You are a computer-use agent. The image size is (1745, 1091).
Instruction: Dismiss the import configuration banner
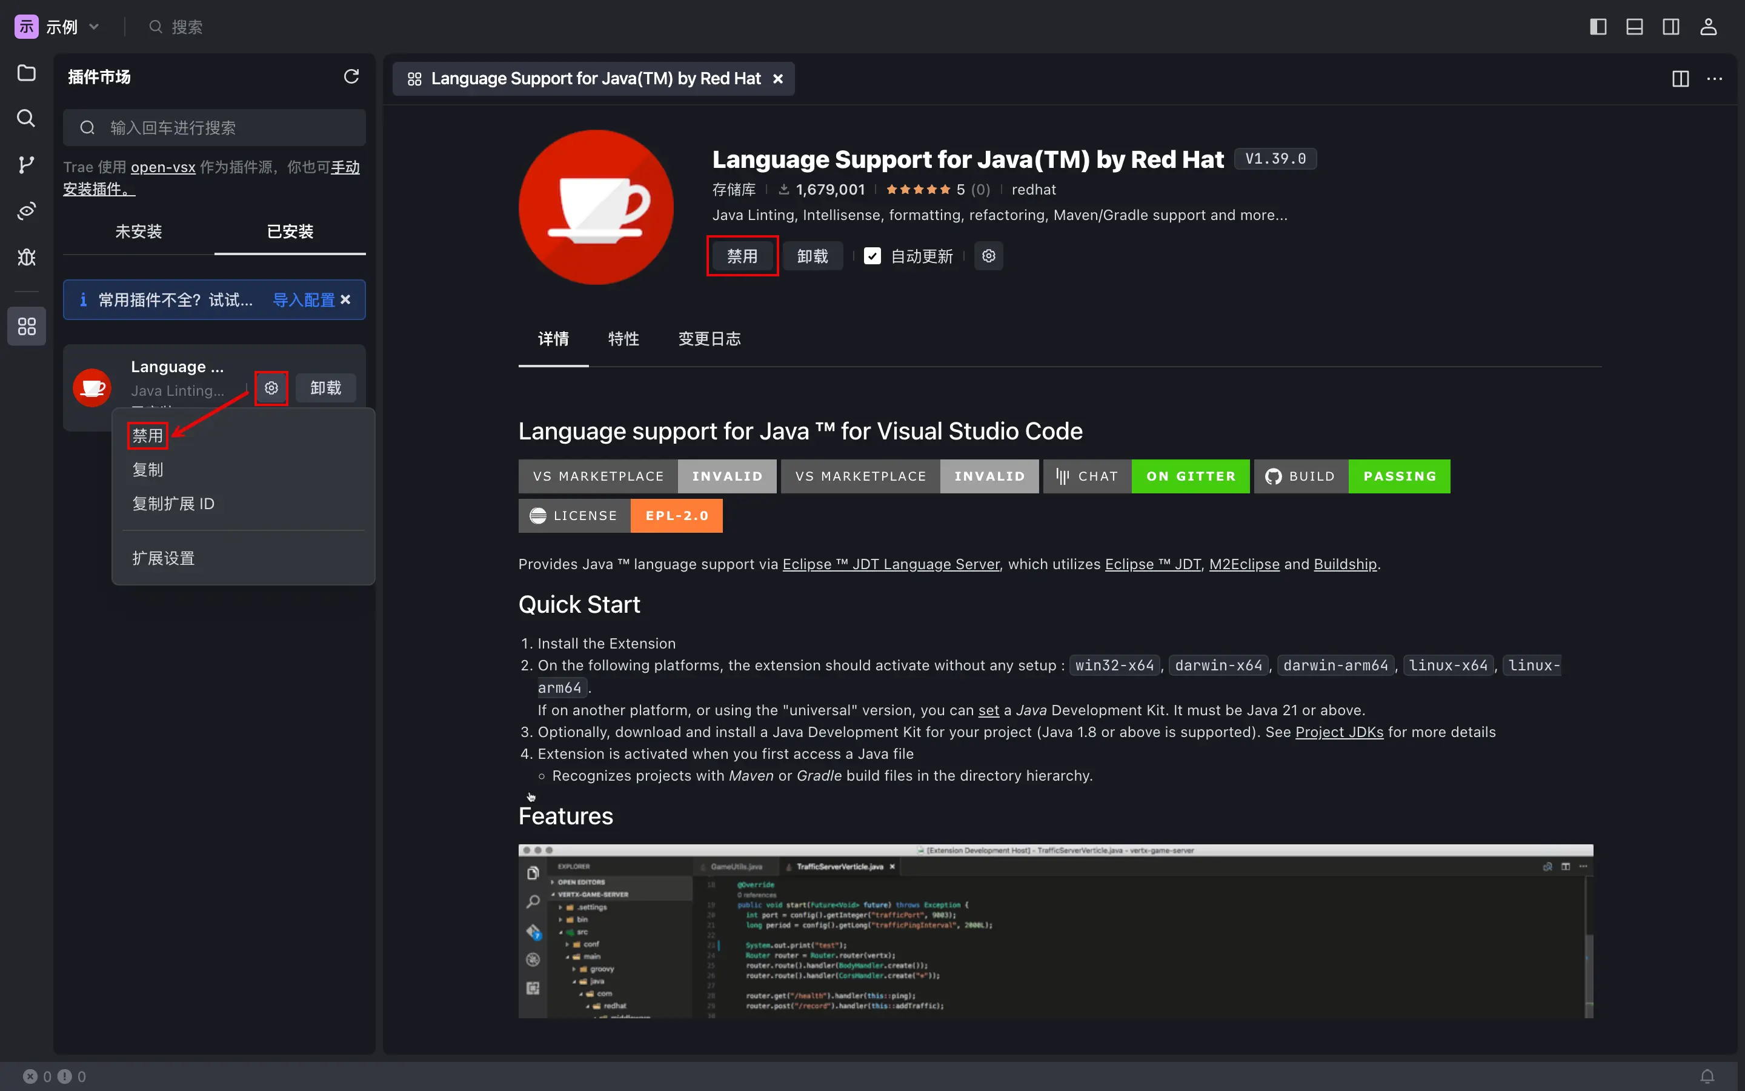(345, 299)
